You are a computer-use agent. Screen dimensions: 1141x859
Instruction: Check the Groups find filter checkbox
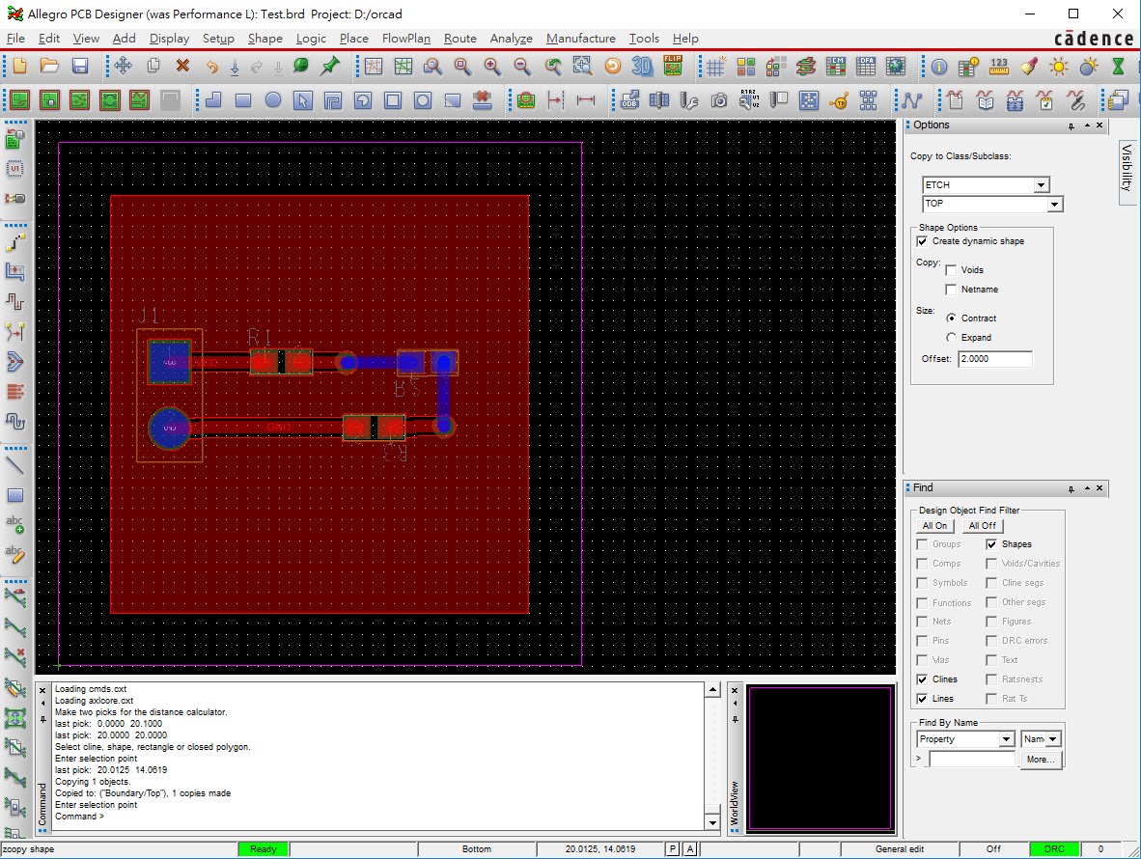pyautogui.click(x=922, y=544)
